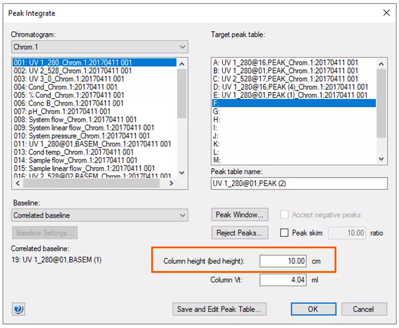
Task: Select curve 007: pH_Chrom.1 in list
Action: 62,111
